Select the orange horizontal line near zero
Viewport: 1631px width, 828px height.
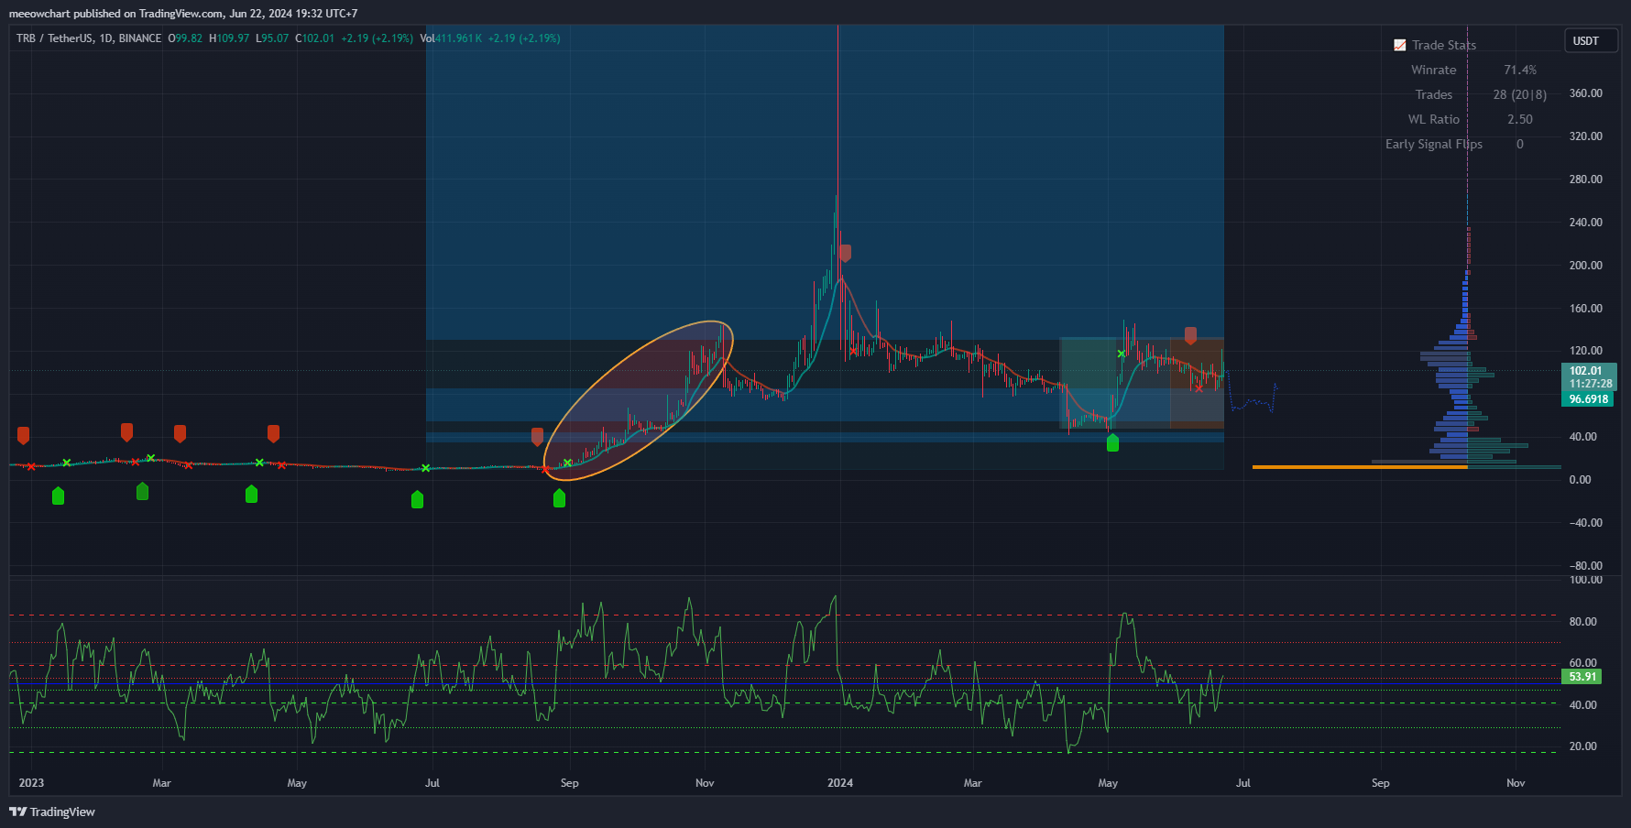coord(1360,467)
